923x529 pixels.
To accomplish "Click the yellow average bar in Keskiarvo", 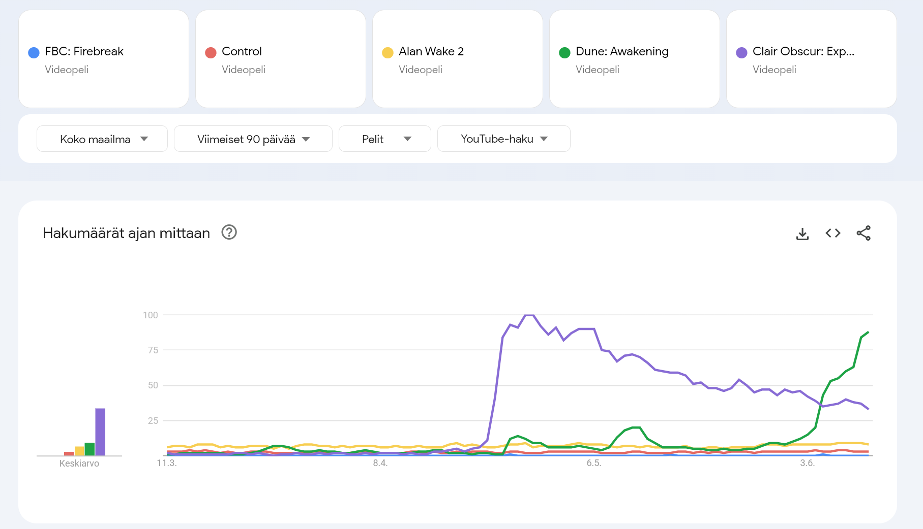I will (79, 451).
